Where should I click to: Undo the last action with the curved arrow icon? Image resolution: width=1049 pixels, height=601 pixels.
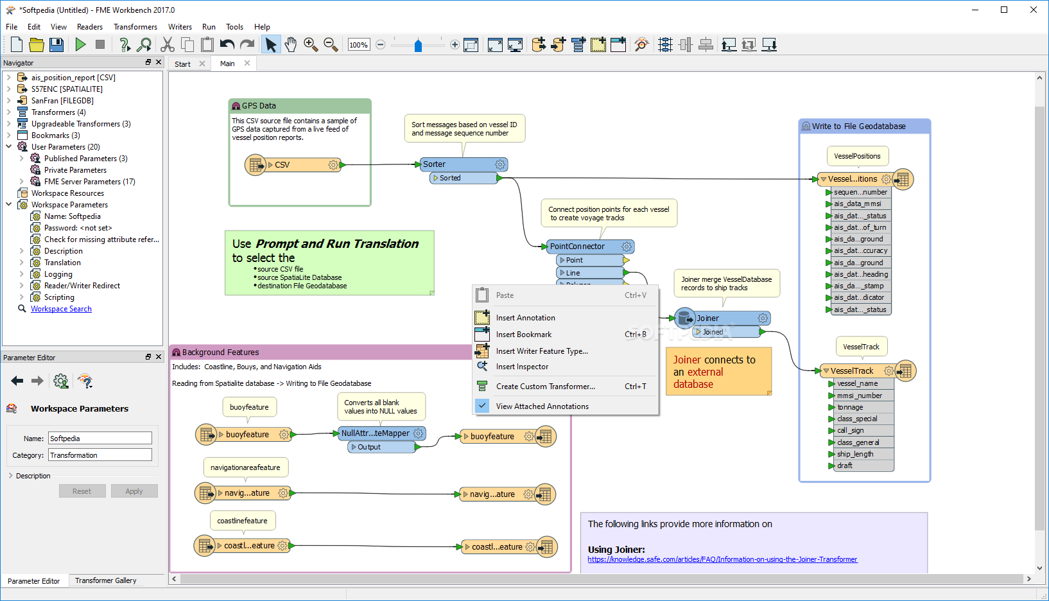[227, 44]
